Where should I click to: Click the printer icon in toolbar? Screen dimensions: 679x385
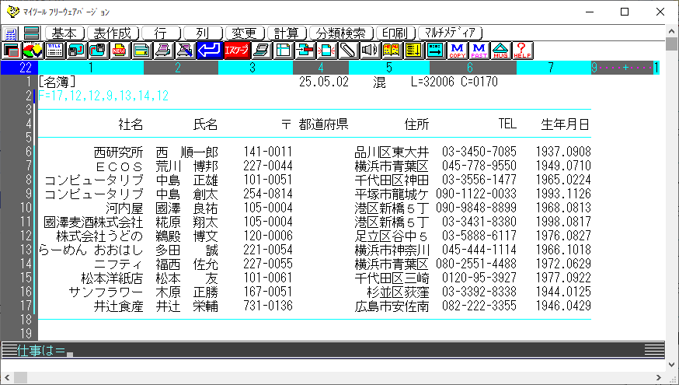(x=163, y=51)
